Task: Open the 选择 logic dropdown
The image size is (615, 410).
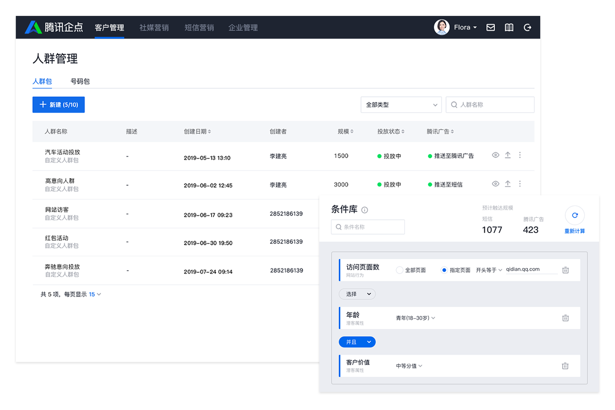Action: pyautogui.click(x=357, y=294)
